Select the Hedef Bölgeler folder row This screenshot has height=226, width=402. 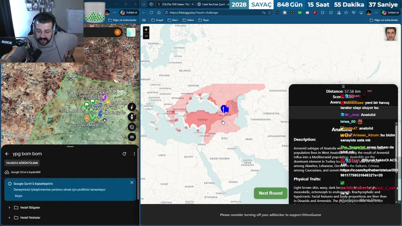70,207
